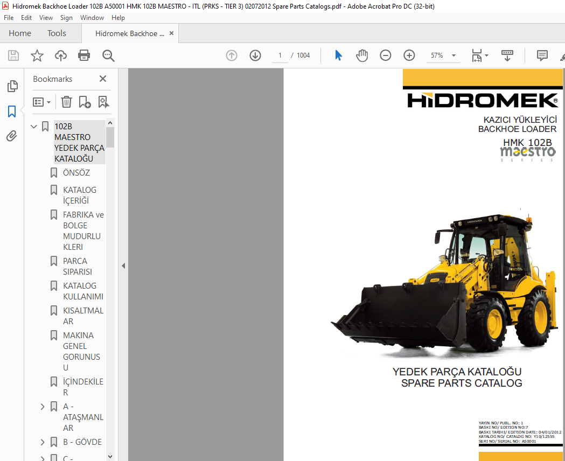This screenshot has width=565, height=461.
Task: Collapse the 102B MAESTRO bookmark tree
Action: click(34, 127)
